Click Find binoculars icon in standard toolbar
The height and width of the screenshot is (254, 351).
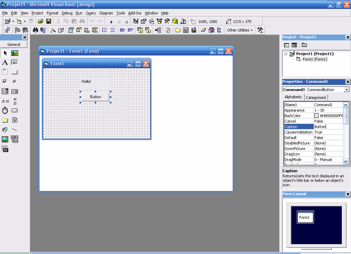click(82, 22)
